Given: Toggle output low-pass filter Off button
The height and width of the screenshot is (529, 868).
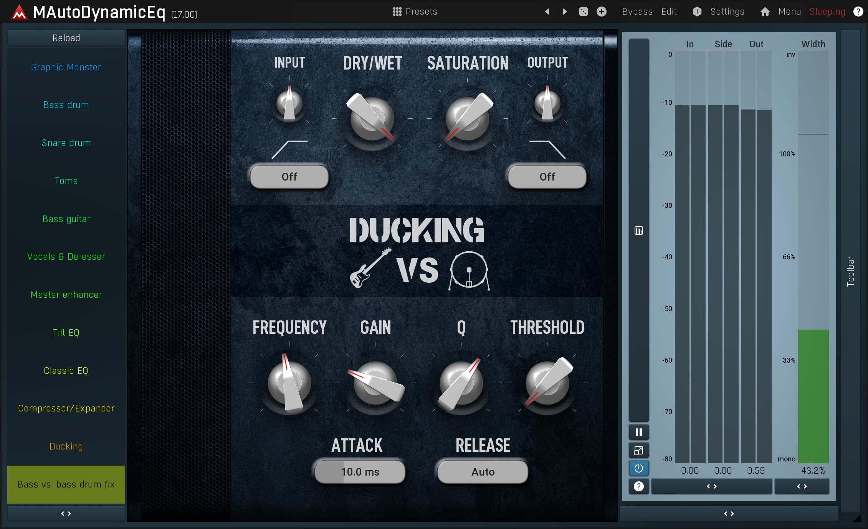Looking at the screenshot, I should pos(547,177).
